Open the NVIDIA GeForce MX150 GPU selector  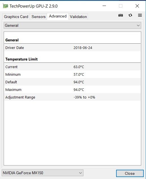pyautogui.click(x=43, y=173)
